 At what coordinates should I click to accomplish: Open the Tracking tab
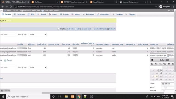click(x=117, y=14)
